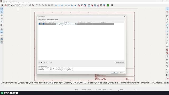This screenshot has height=95, width=169.
Task: Click the redo arrow in toolbar
Action: coord(26,5)
